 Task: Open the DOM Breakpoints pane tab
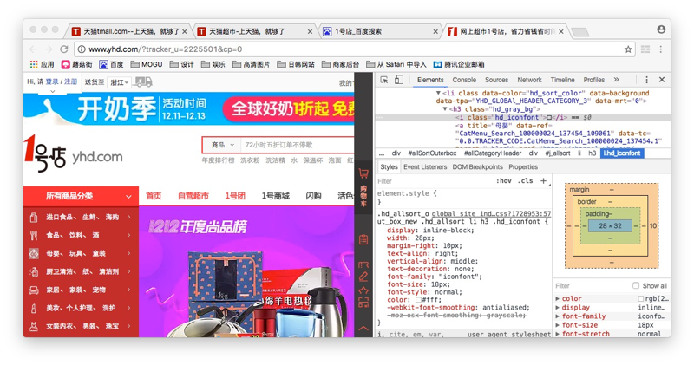(x=477, y=166)
